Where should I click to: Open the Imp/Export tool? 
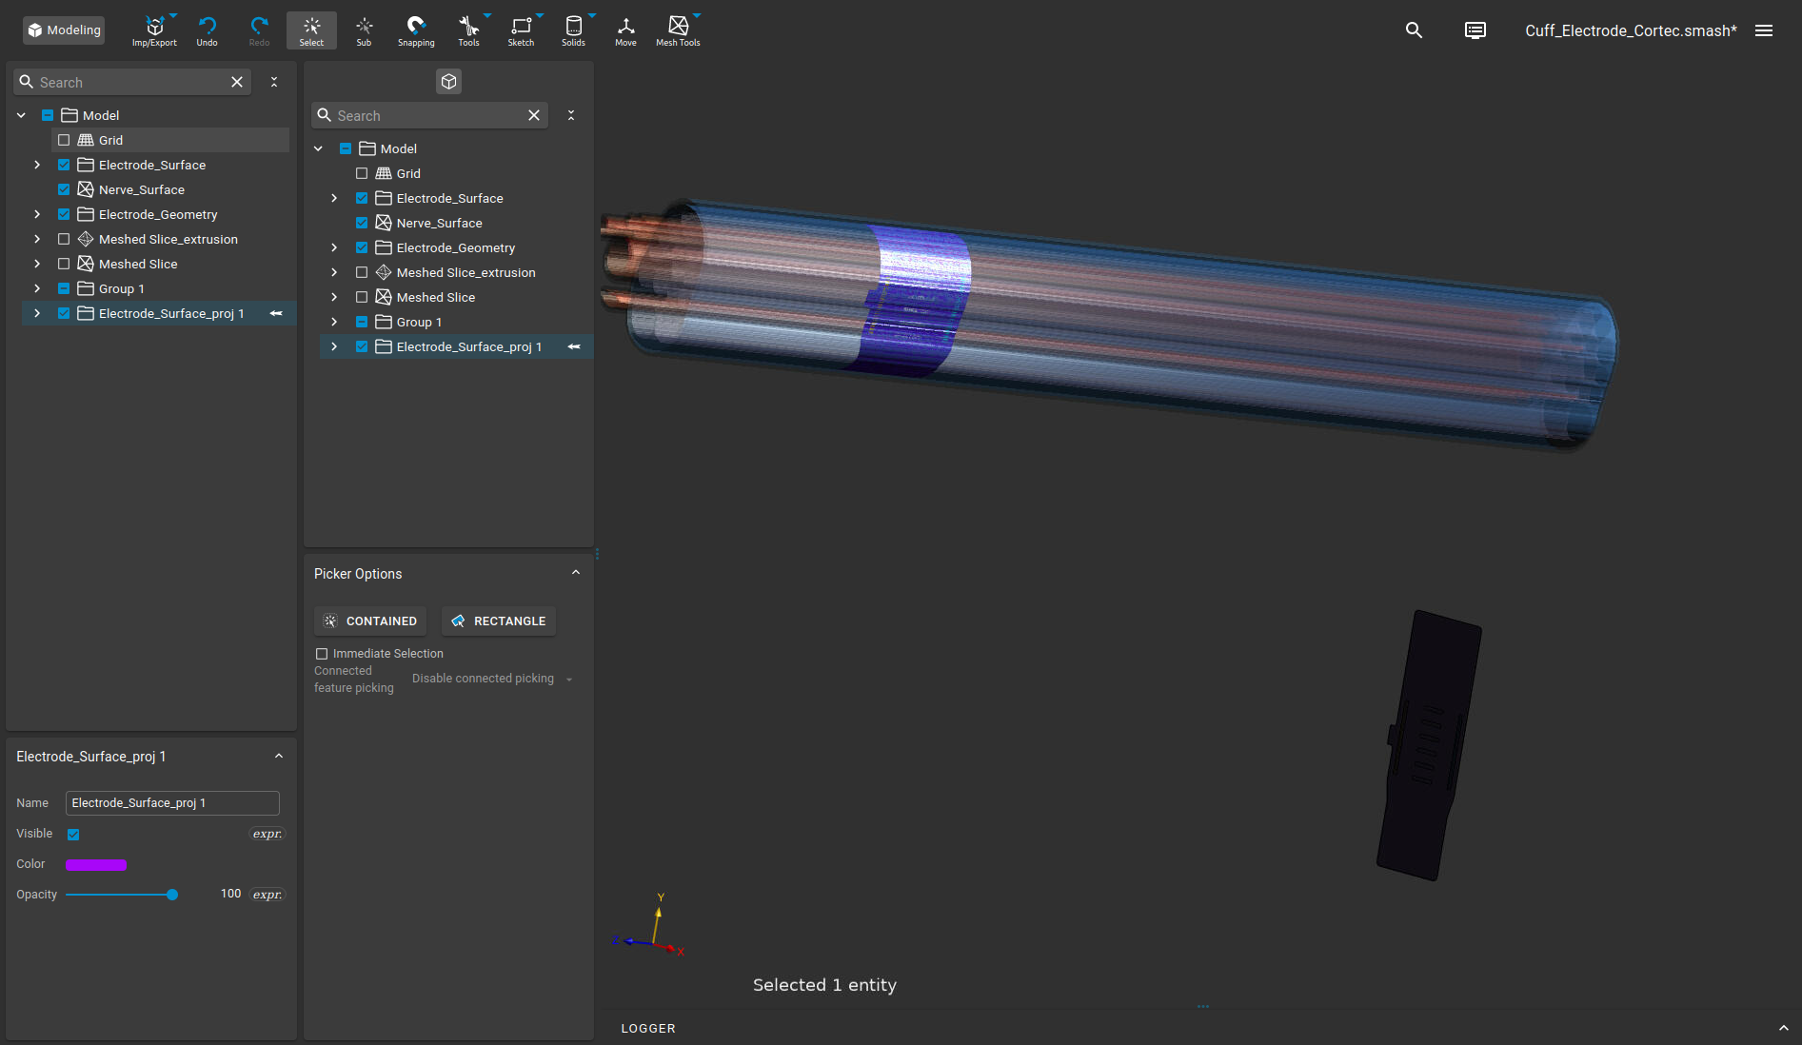[x=154, y=30]
